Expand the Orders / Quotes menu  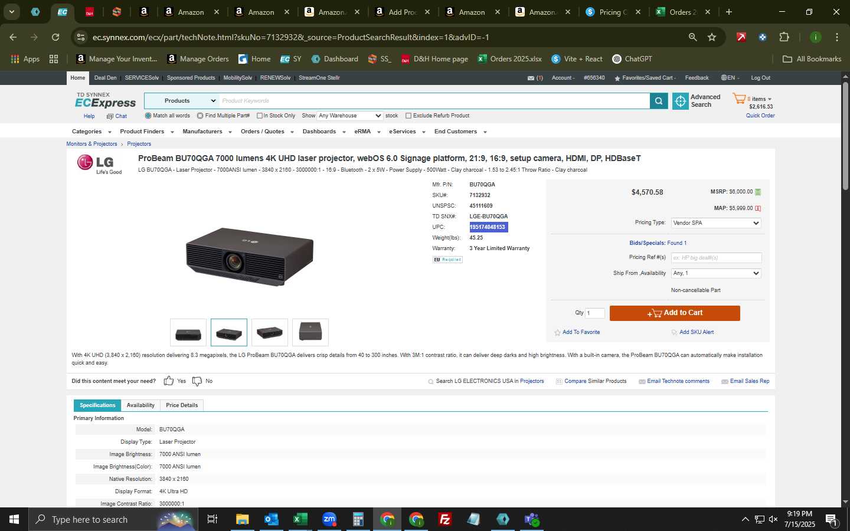point(267,132)
